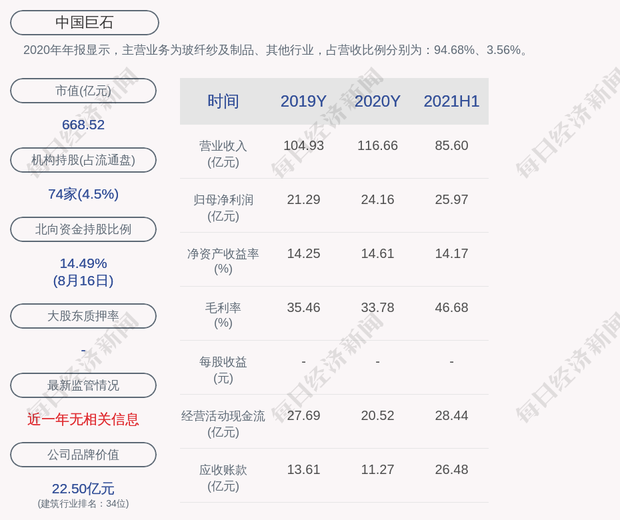Click the 2019Y column header
This screenshot has height=520, width=620.
point(303,101)
